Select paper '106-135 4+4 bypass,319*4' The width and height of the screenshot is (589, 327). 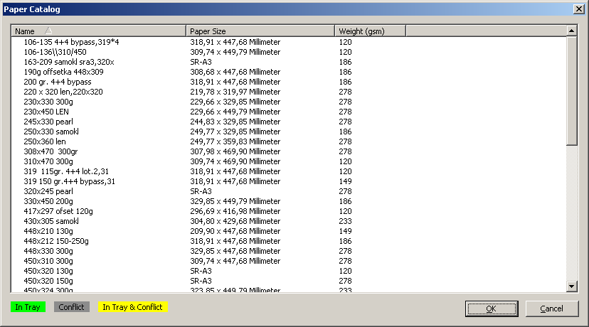(x=71, y=42)
